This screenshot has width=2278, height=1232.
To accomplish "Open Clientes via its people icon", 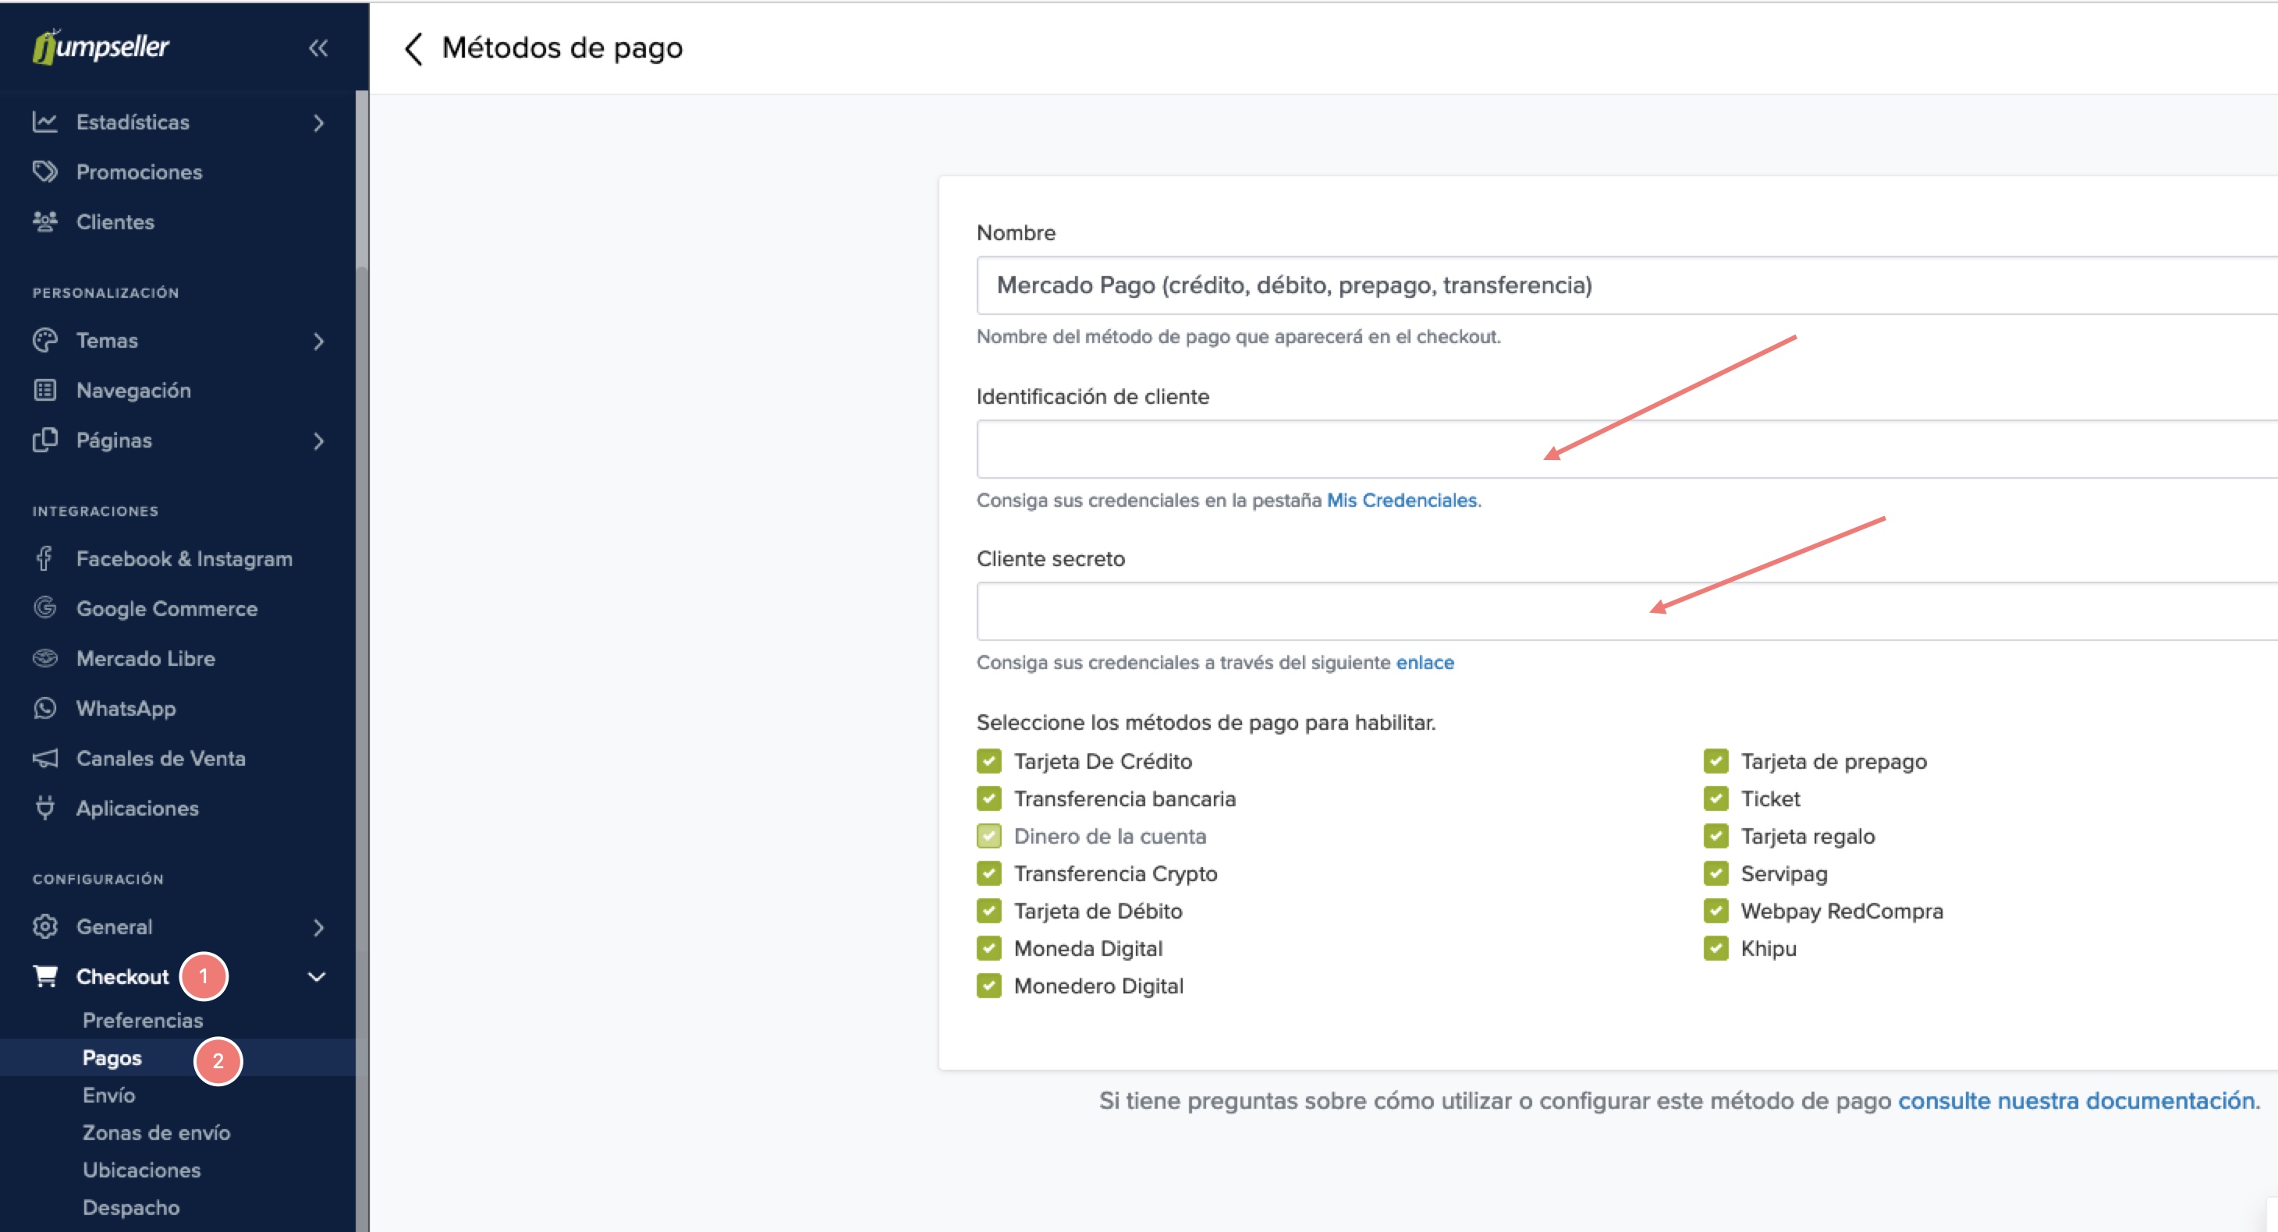I will point(45,221).
